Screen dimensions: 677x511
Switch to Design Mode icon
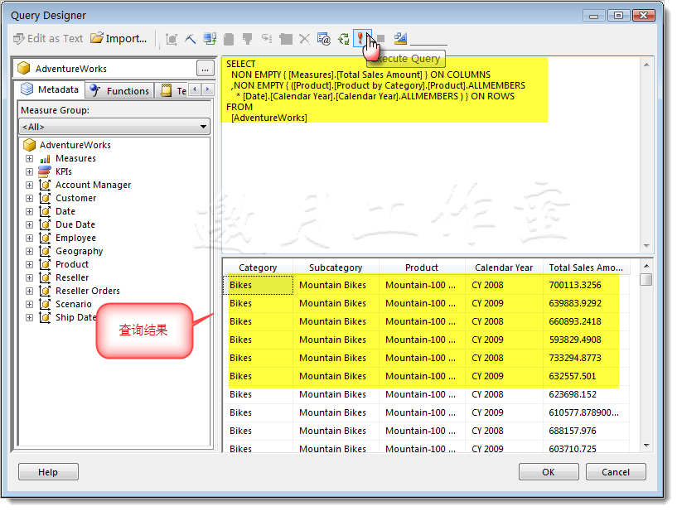400,39
